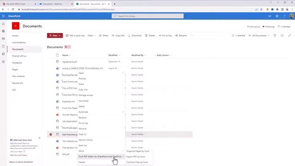Click the red Documents site logo
295x166 pixels.
(16, 26)
